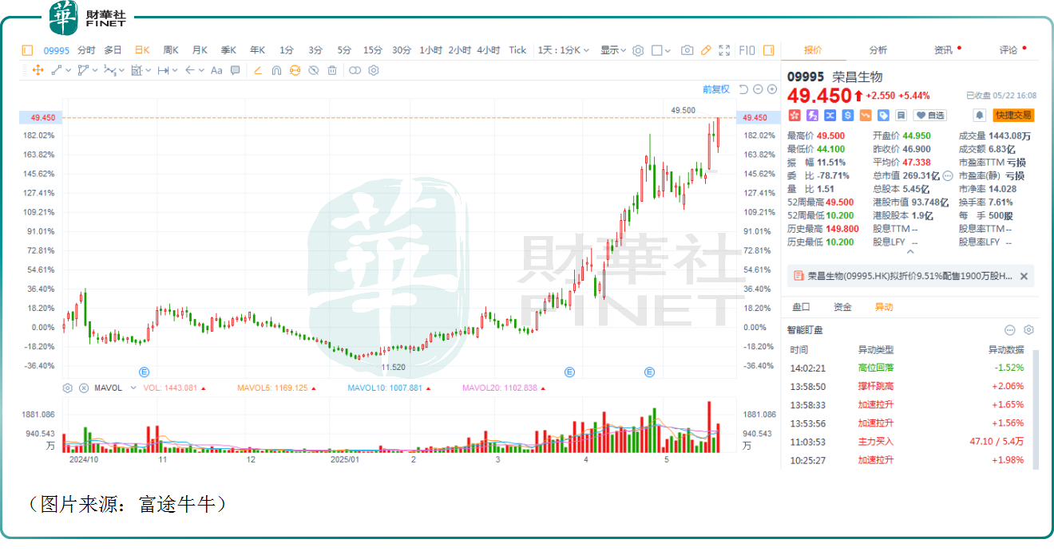Undo with the curved arrow icon
The width and height of the screenshot is (1054, 555).
pos(743,89)
